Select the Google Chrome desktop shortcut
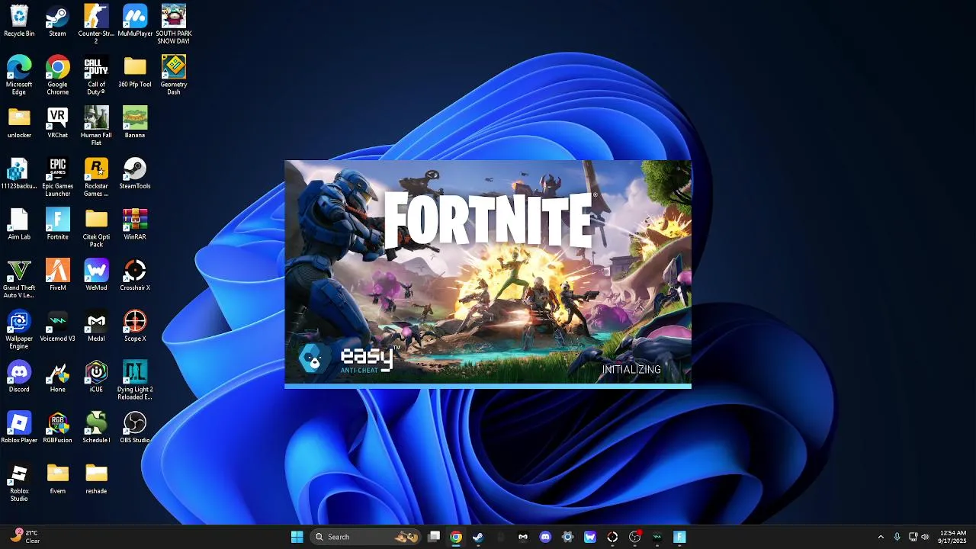976x549 pixels. (x=57, y=75)
